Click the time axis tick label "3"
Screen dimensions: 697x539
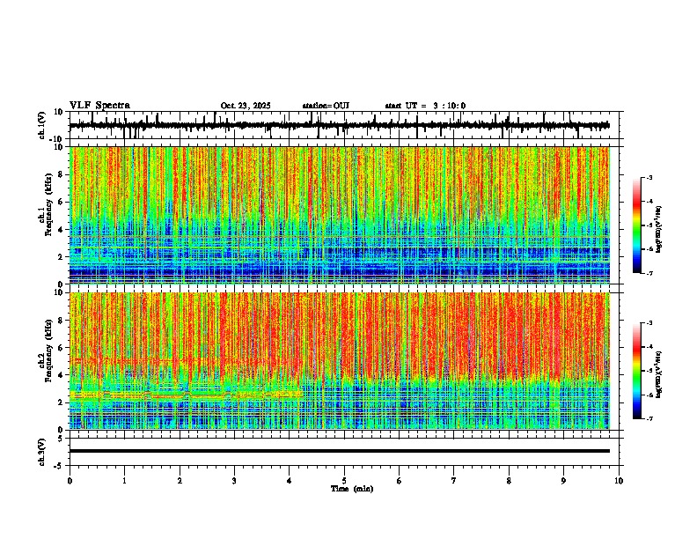(x=234, y=481)
